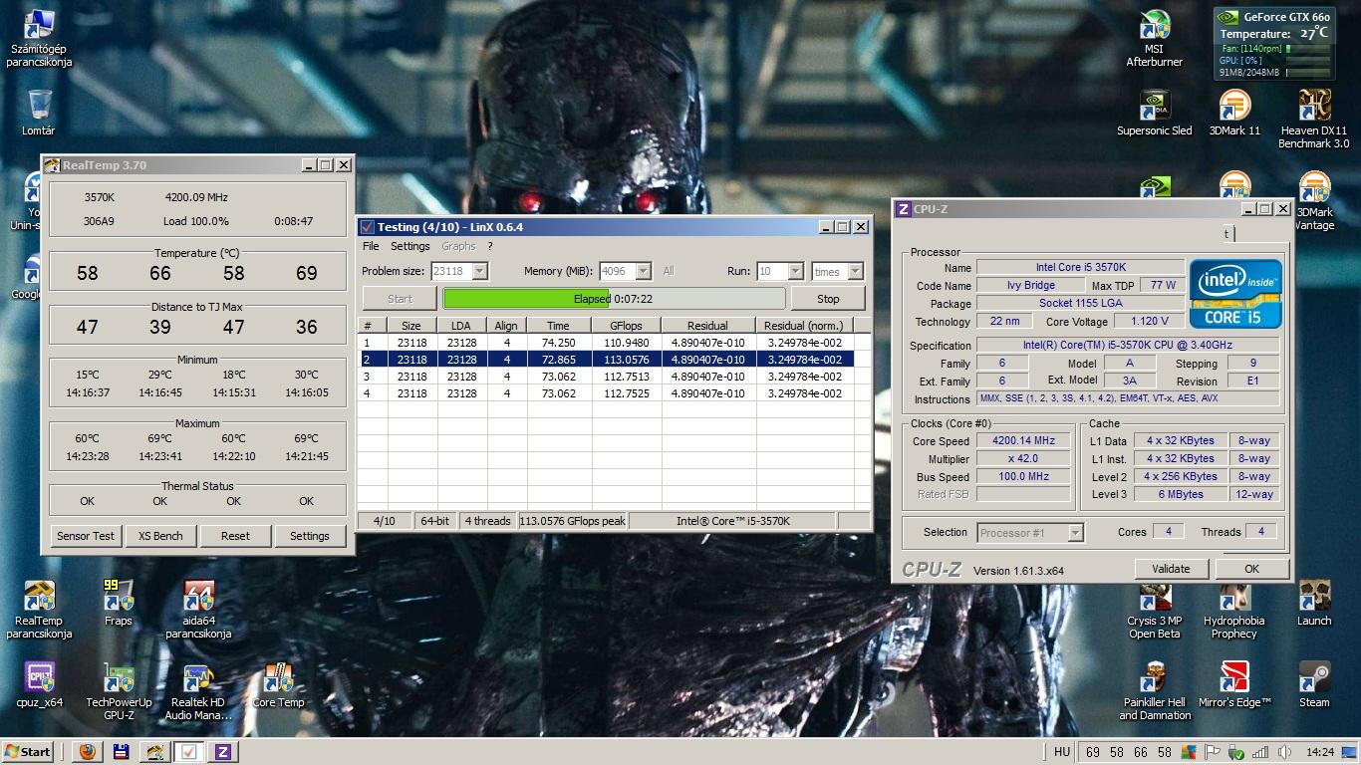The height and width of the screenshot is (765, 1361).
Task: Click Reset button in RealTemp
Action: [235, 535]
